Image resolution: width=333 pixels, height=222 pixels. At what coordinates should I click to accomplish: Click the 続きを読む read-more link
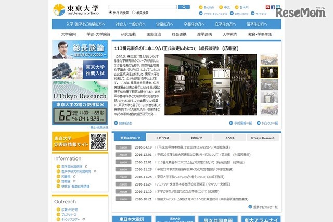pyautogui.click(x=125, y=123)
